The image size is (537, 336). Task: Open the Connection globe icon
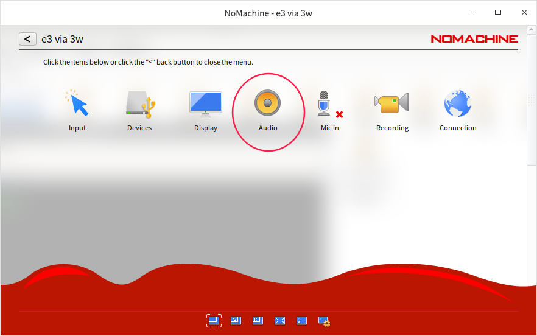pos(458,103)
